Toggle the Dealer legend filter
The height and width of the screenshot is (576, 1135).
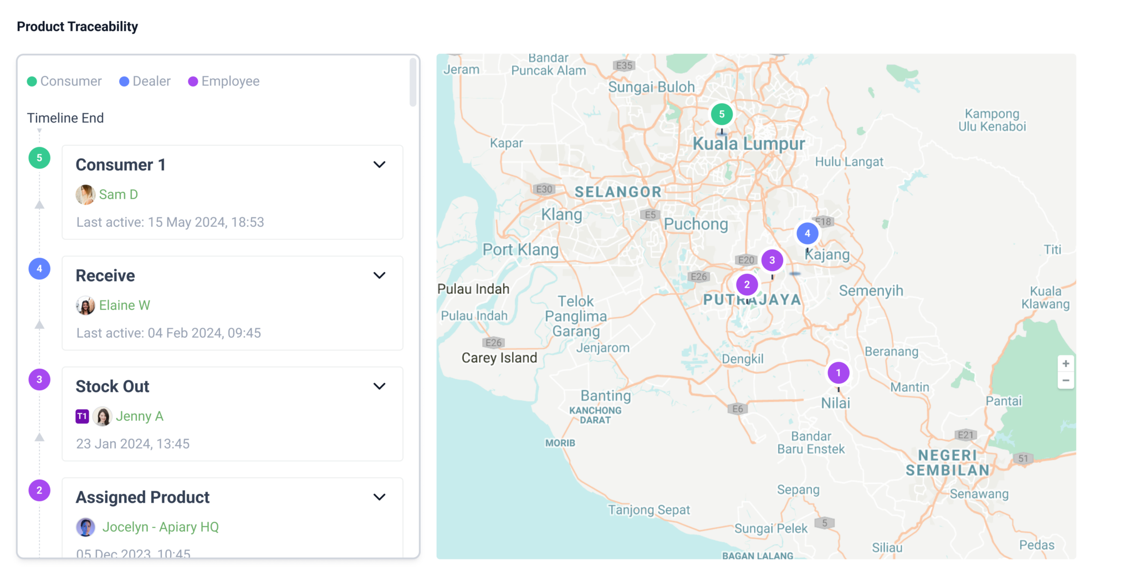point(145,81)
